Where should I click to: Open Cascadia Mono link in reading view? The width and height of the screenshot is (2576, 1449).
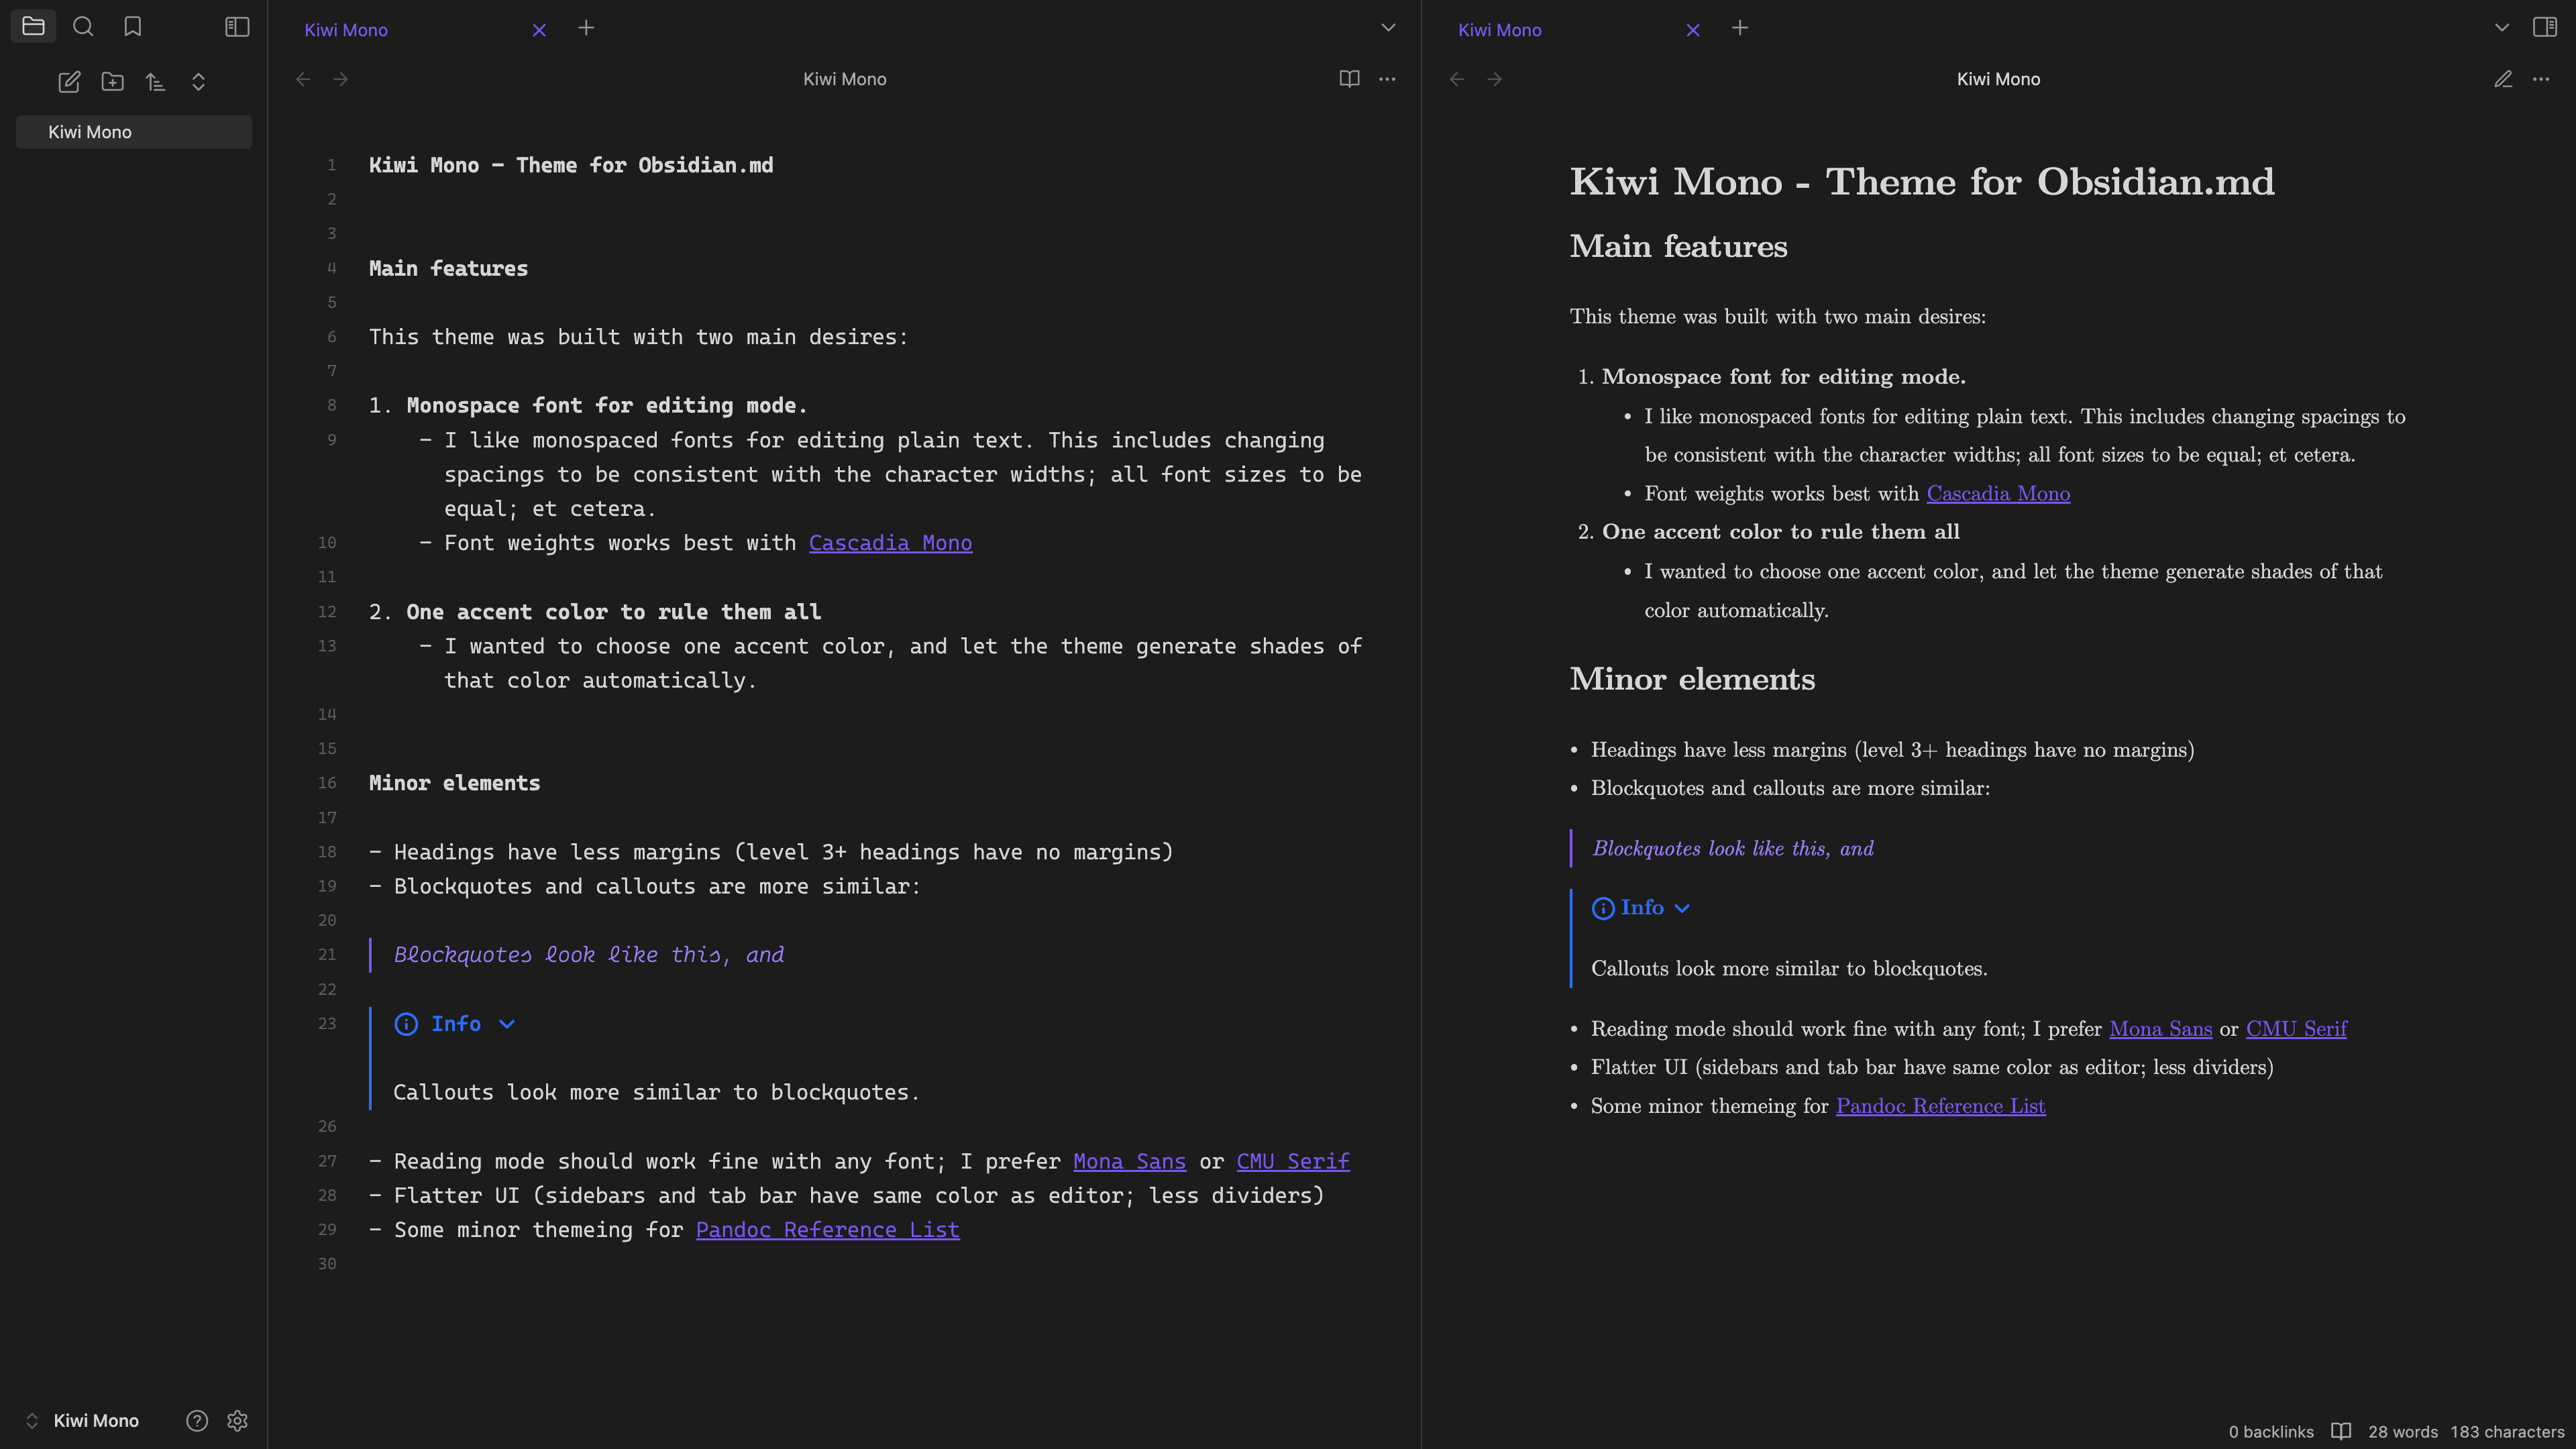1998,493
